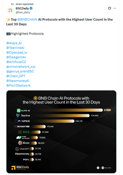
Task: Click the repost arrows icon beside siren reposted
Action: pyautogui.click(x=12, y=4)
